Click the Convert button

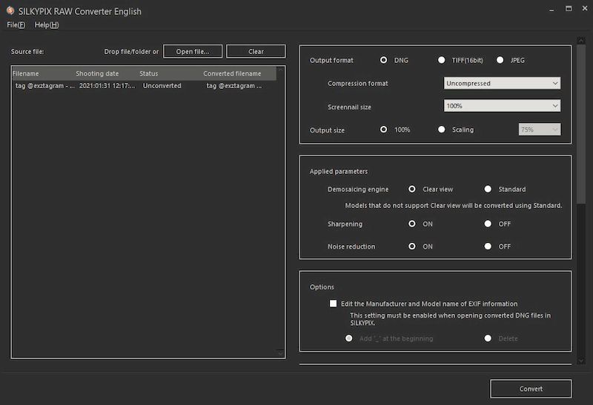531,389
